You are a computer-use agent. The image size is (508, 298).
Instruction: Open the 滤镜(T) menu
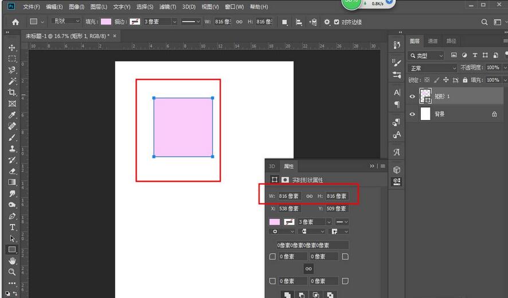click(x=167, y=7)
